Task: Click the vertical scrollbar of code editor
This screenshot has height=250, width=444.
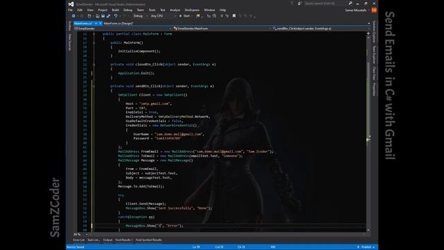Action: [x=368, y=133]
